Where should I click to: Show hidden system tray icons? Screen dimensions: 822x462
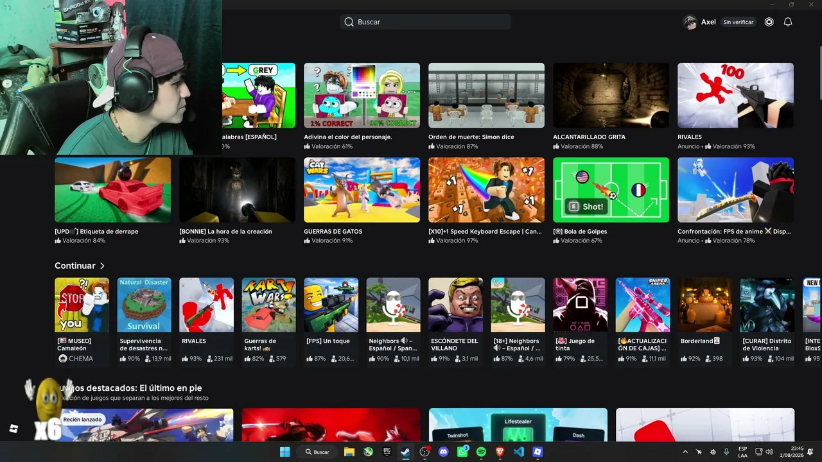[x=685, y=452]
